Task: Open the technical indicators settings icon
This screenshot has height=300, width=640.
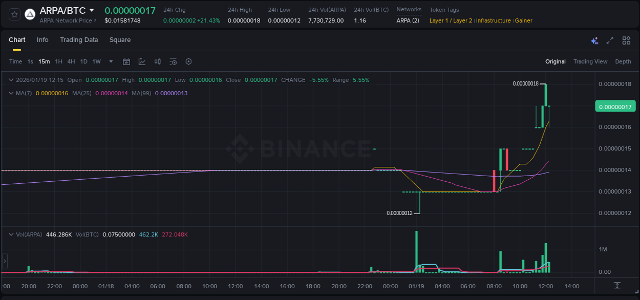Action: [173, 61]
